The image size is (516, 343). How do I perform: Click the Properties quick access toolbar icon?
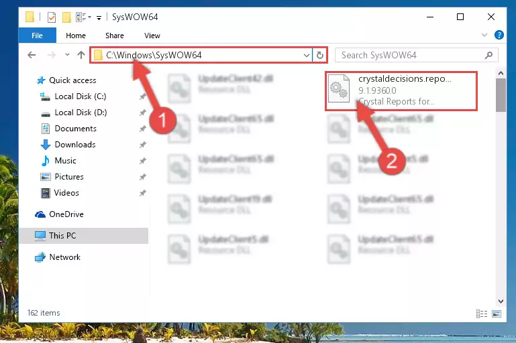52,17
